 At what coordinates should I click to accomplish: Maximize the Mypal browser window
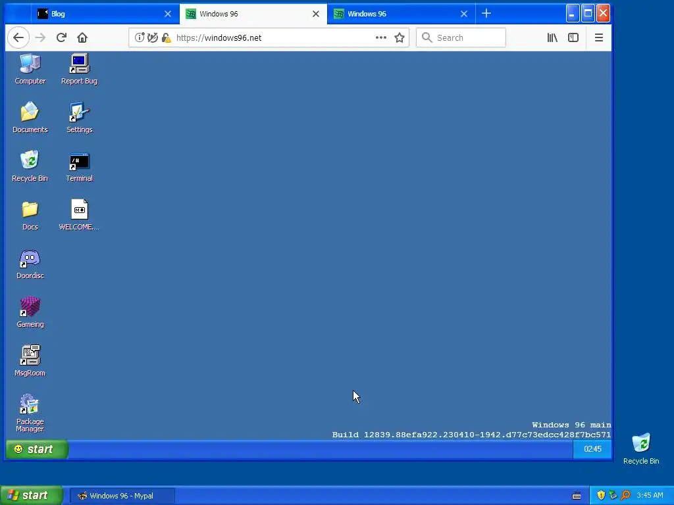point(588,13)
